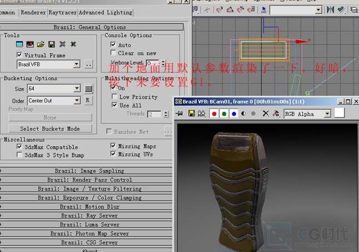Click the mirror tool icon in main toolbar
This screenshot has width=359, height=252.
pyautogui.click(x=331, y=9)
